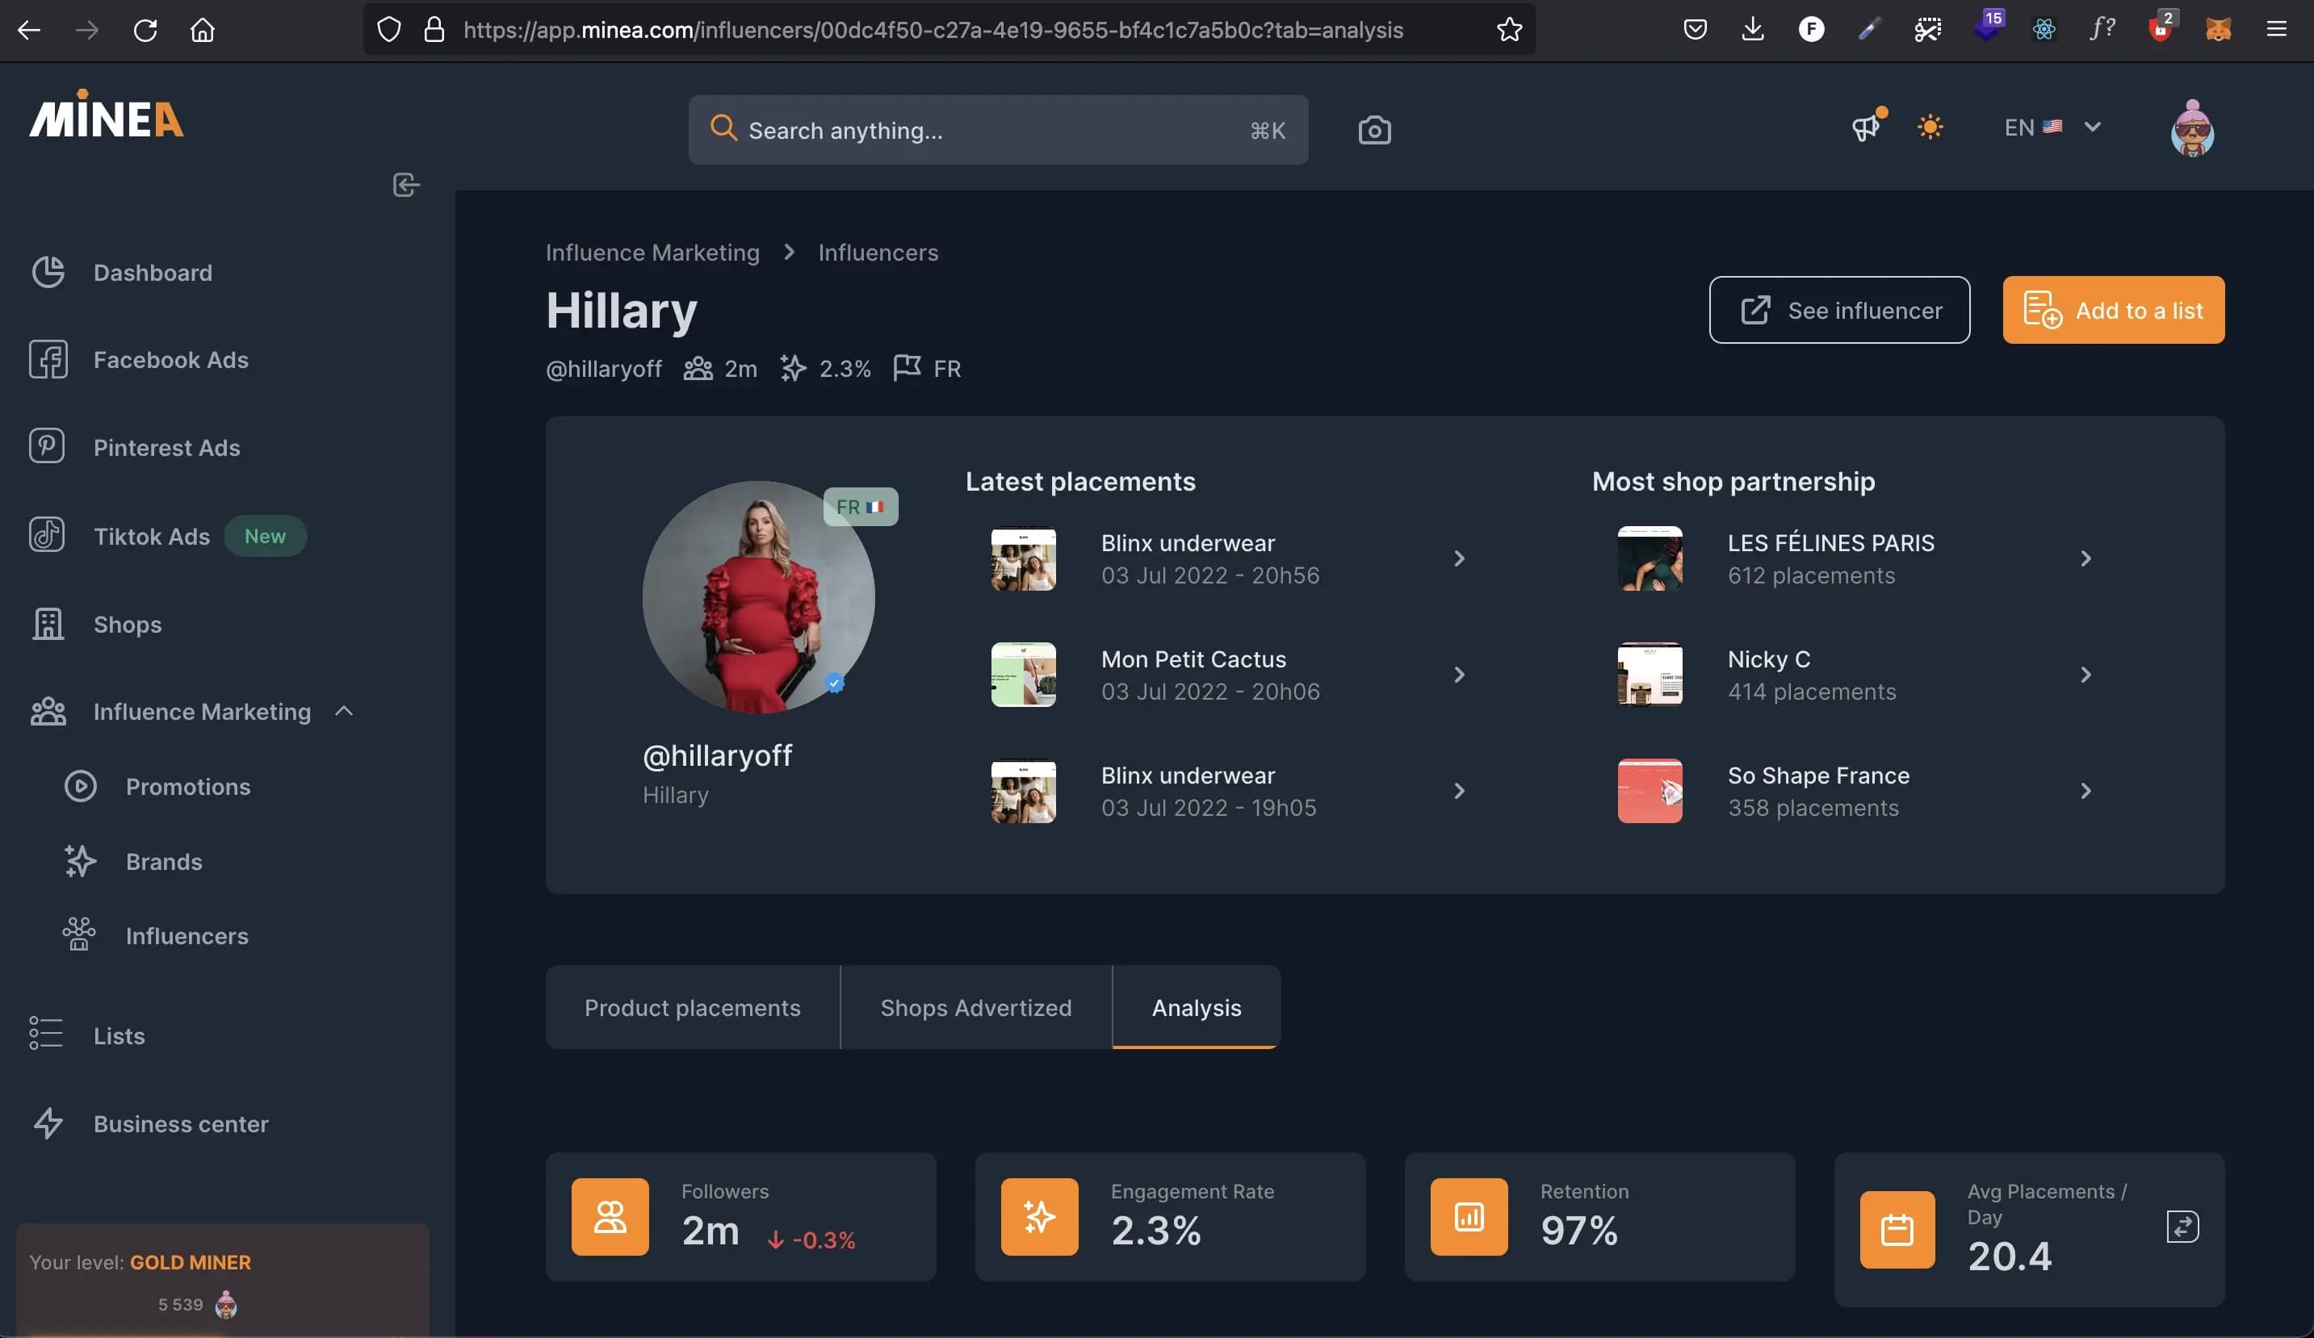Screen dimensions: 2314x1338
Task: Select Influencers in the sidebar
Action: click(187, 936)
